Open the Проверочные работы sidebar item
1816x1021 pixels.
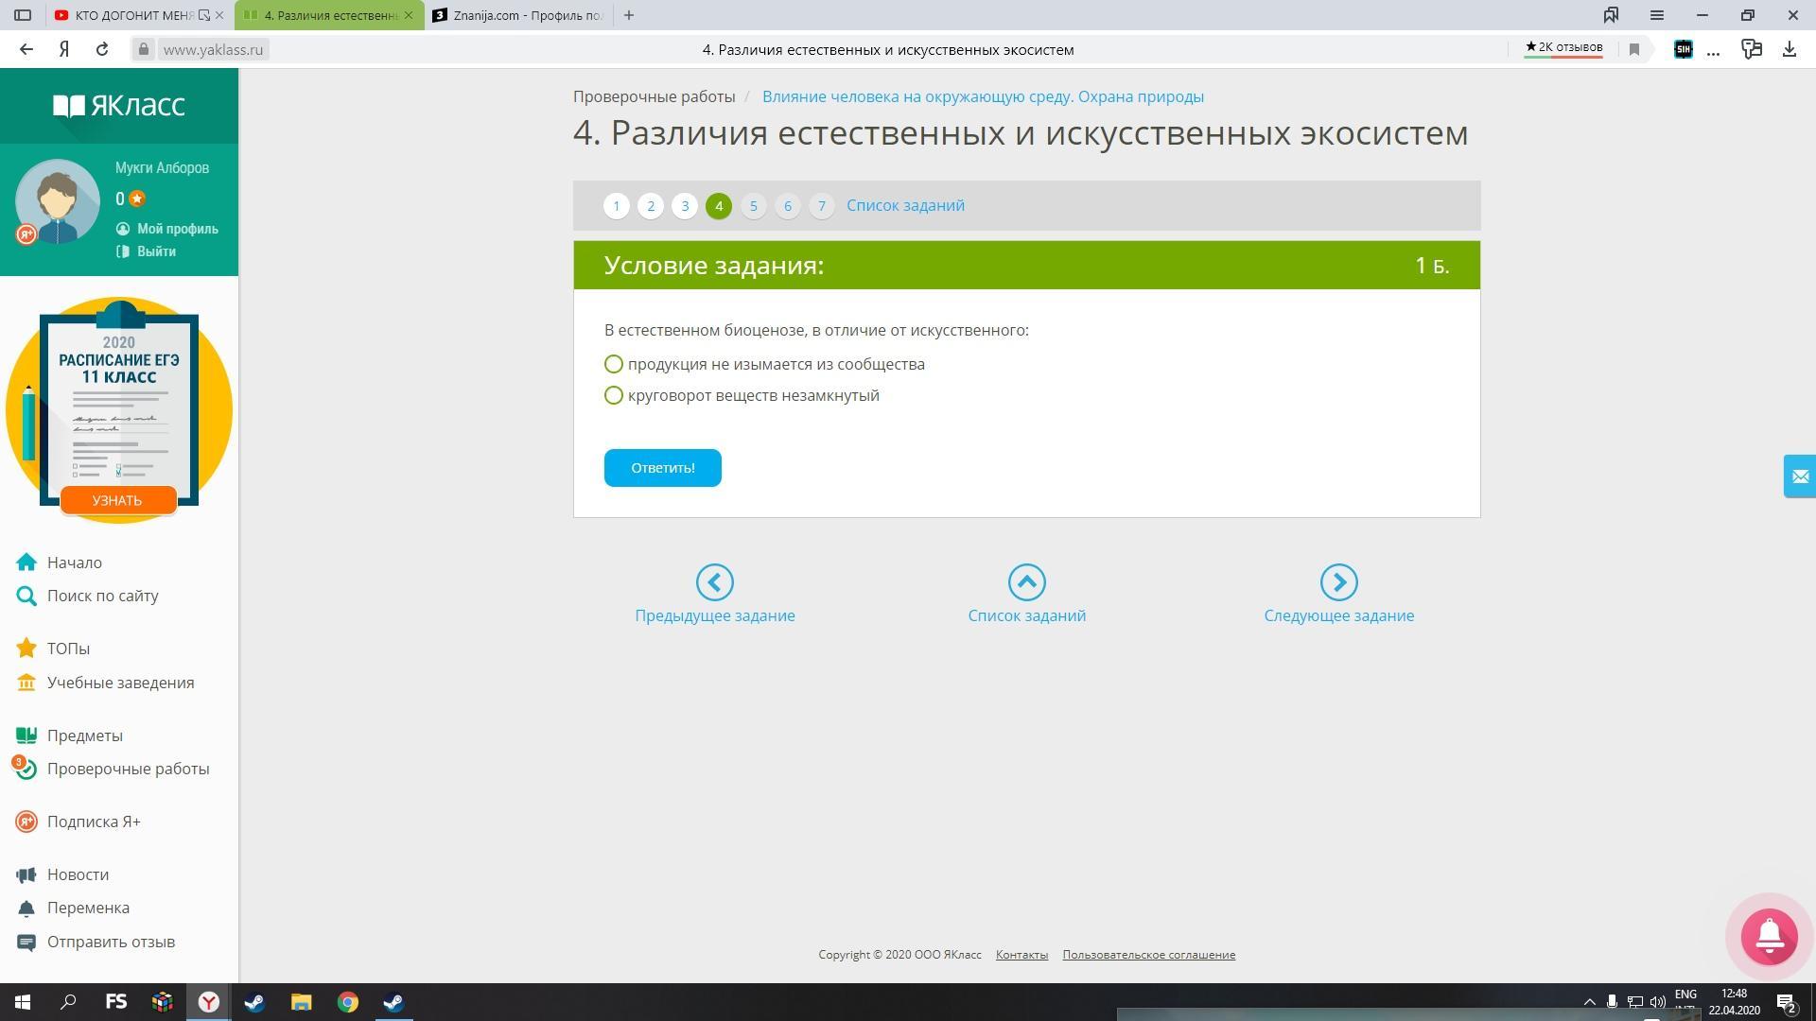coord(128,769)
